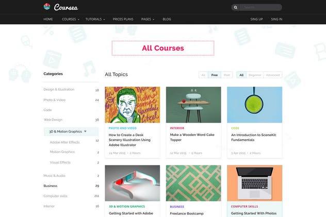The width and height of the screenshot is (326, 217).
Task: Open Make a Wooden Word Cake Topper
Action: click(192, 137)
